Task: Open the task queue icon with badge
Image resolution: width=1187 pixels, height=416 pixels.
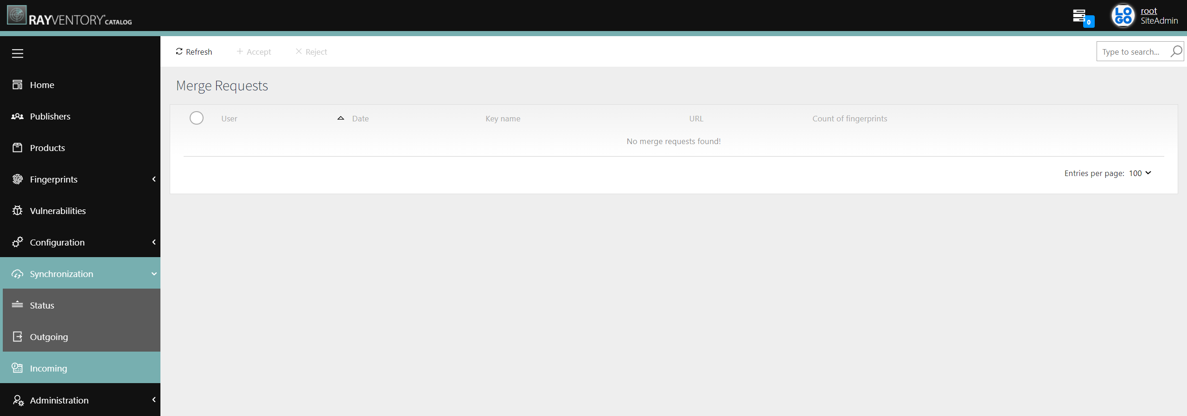Action: 1081,17
